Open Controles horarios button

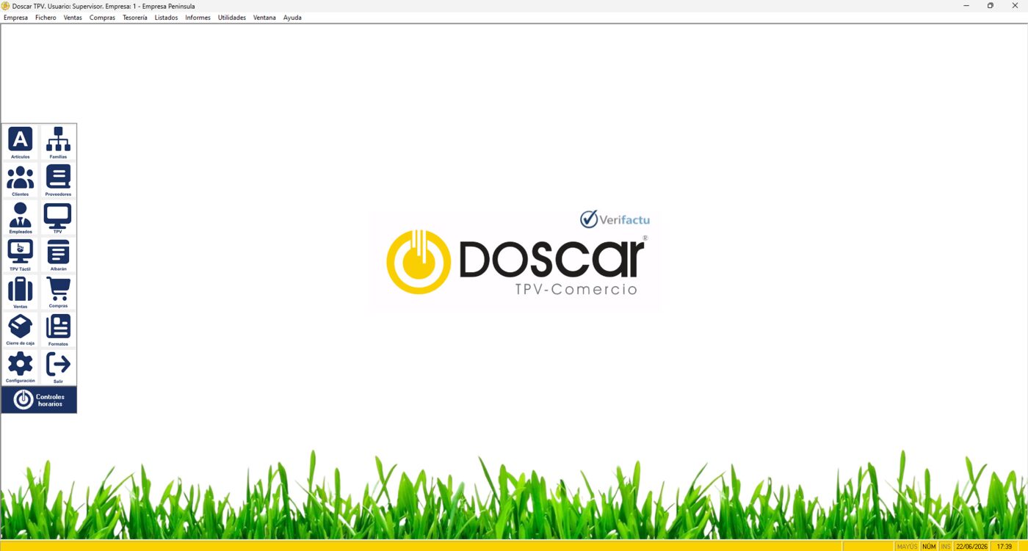click(x=39, y=400)
